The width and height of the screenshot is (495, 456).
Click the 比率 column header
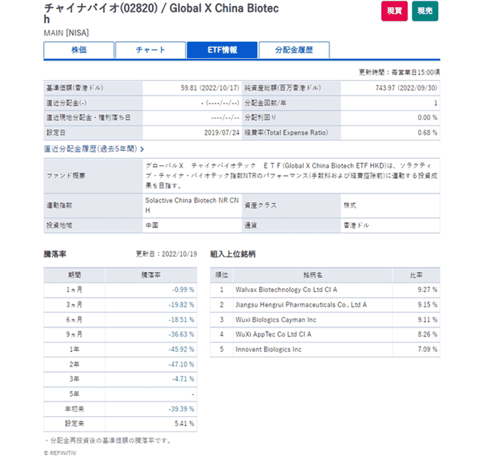415,274
